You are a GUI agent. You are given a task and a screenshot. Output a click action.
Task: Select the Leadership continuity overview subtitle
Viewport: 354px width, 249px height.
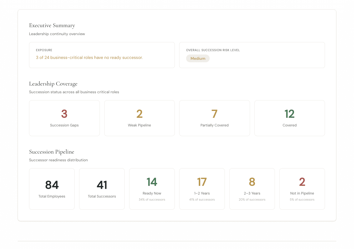[57, 34]
